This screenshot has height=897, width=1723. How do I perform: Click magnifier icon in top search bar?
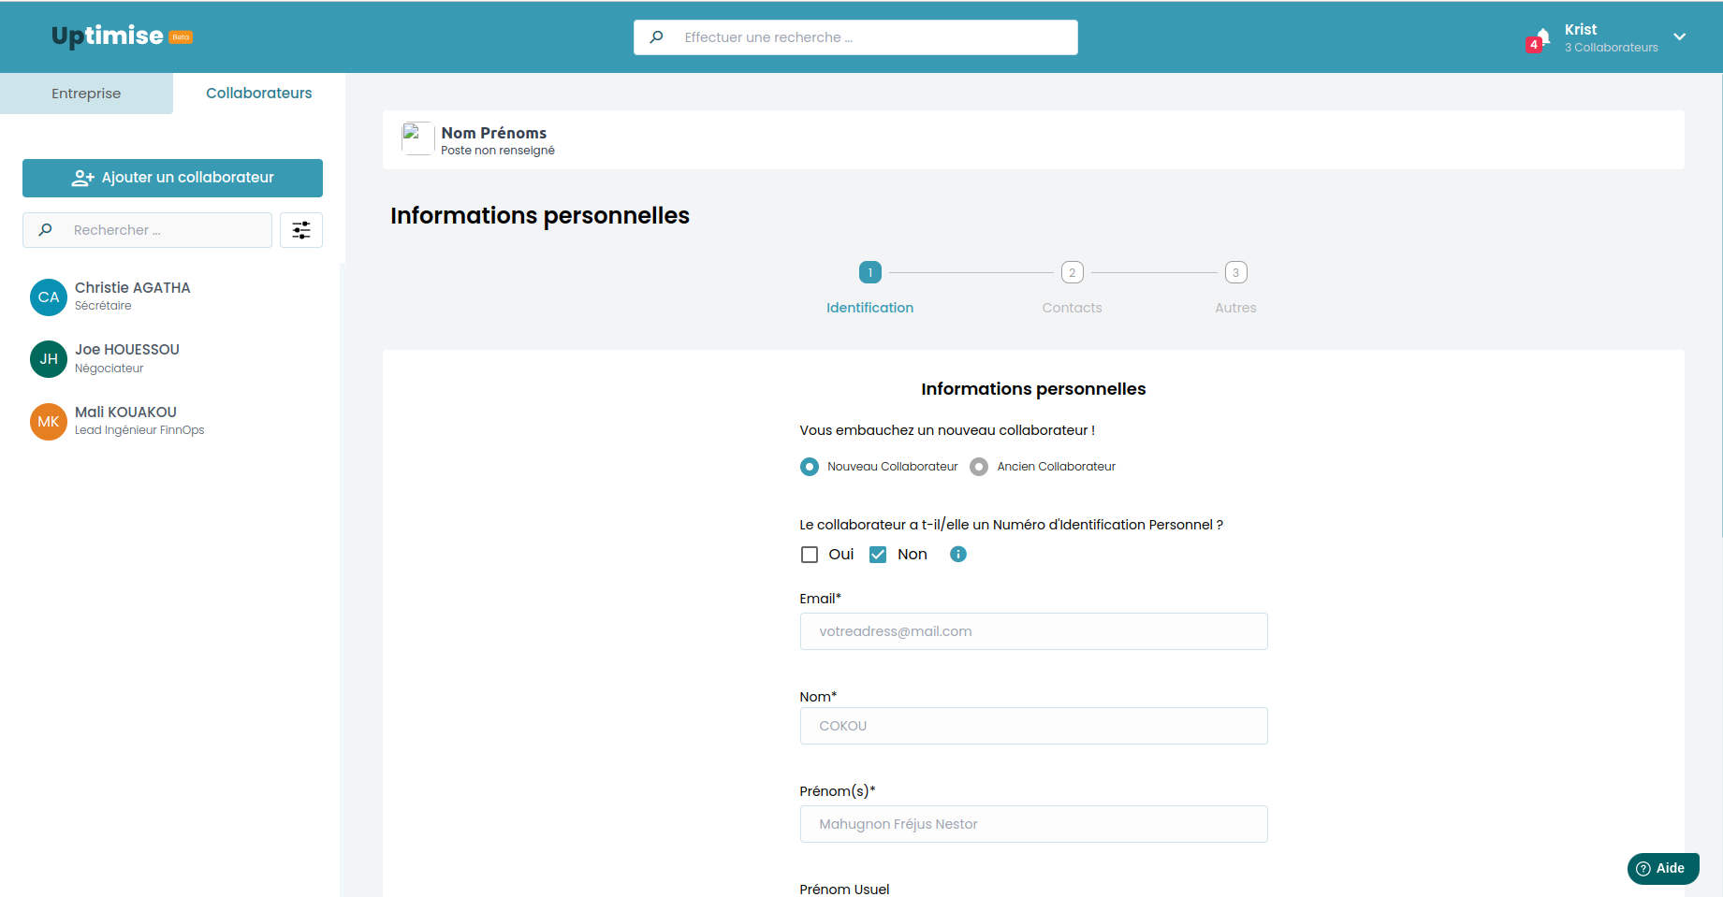[657, 37]
